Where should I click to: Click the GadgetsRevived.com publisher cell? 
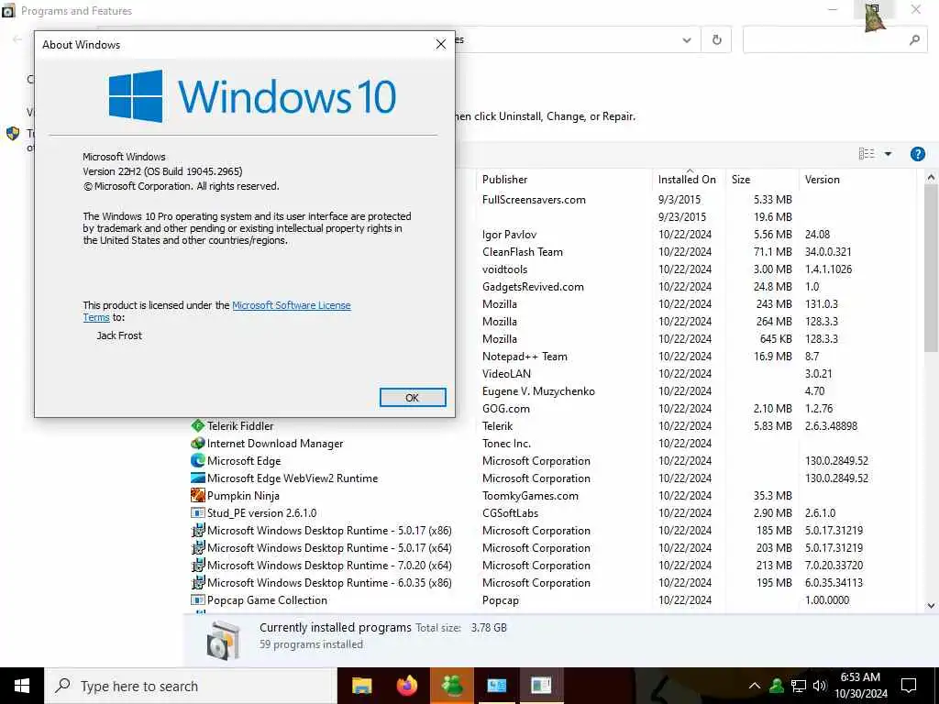pyautogui.click(x=533, y=286)
